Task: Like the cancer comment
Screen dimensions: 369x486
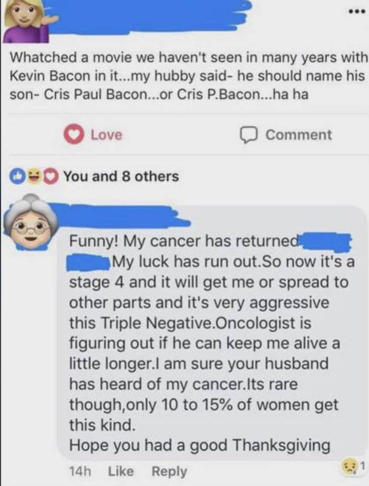Action: coord(121,470)
